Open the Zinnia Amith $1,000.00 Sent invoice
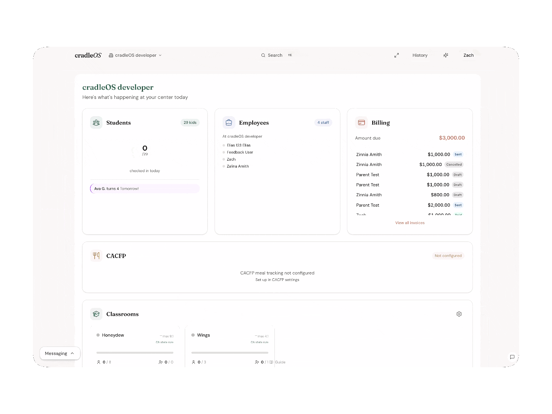Viewport: 552px width, 414px height. click(410, 154)
